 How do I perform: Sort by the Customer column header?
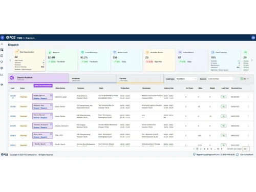(80, 88)
